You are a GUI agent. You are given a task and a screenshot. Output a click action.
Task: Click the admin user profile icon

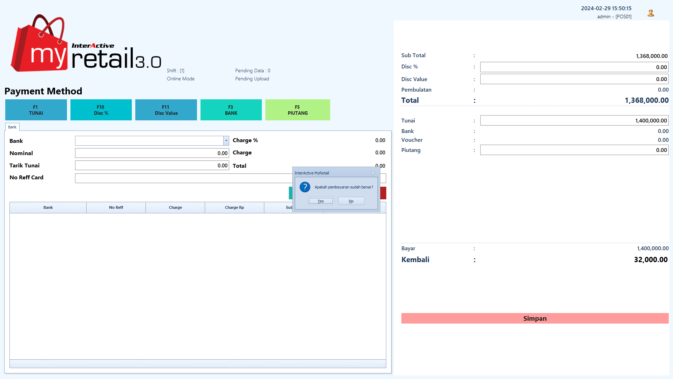(x=651, y=12)
